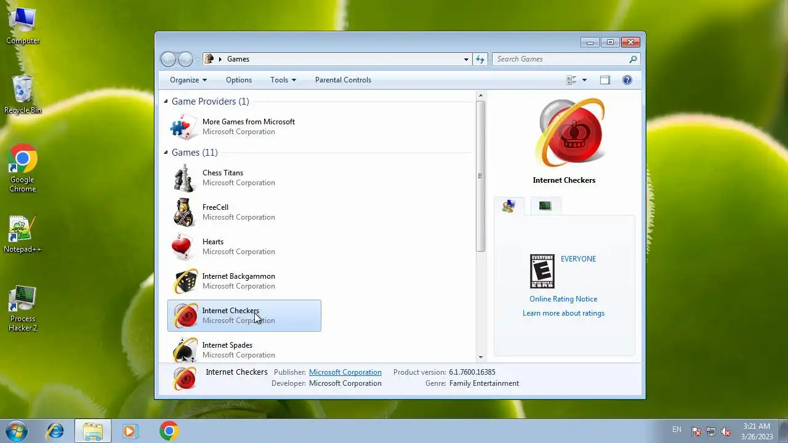Select the Google Chrome desktop shortcut

click(x=23, y=169)
